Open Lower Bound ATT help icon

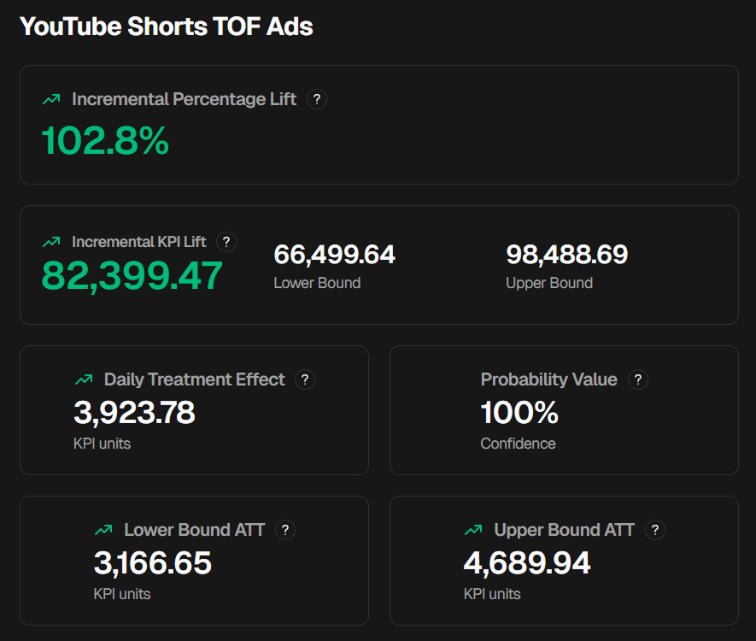coord(285,530)
